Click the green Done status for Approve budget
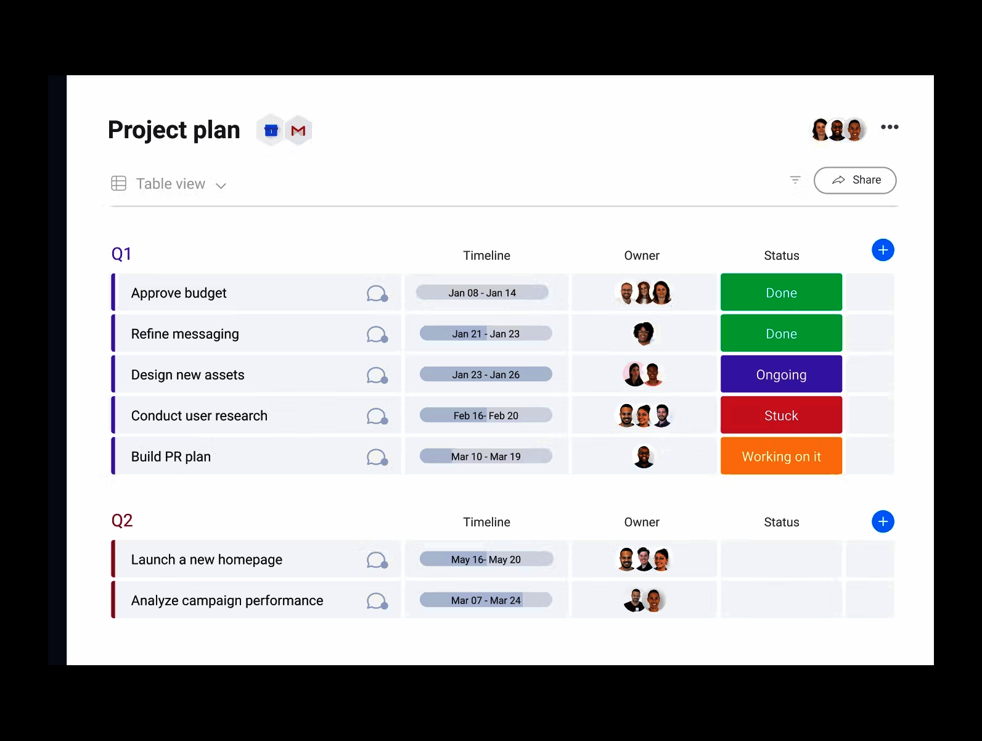 coord(781,292)
